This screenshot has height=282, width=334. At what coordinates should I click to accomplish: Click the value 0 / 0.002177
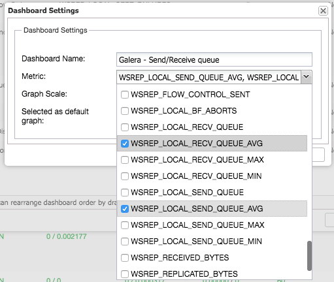67,236
